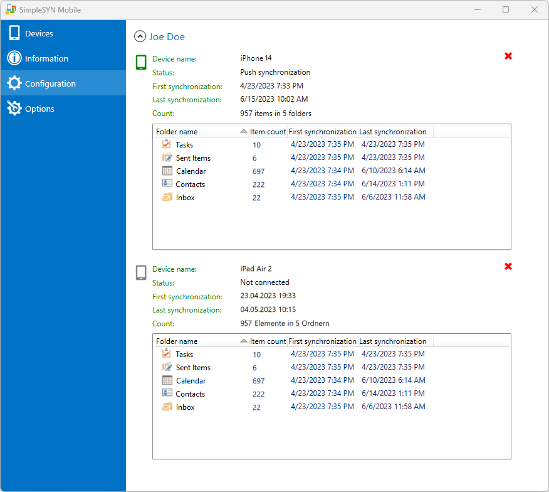Click Sent Items icon in iPad Air 2 table

[167, 367]
